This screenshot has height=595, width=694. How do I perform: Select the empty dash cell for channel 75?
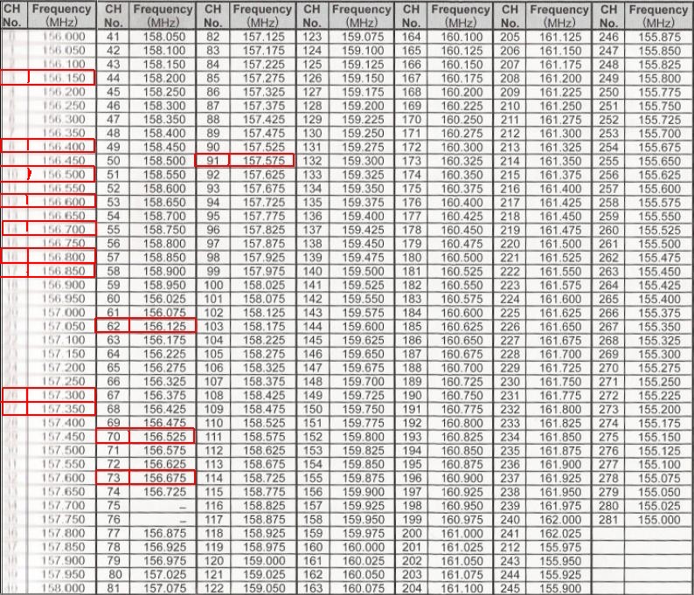pyautogui.click(x=163, y=505)
